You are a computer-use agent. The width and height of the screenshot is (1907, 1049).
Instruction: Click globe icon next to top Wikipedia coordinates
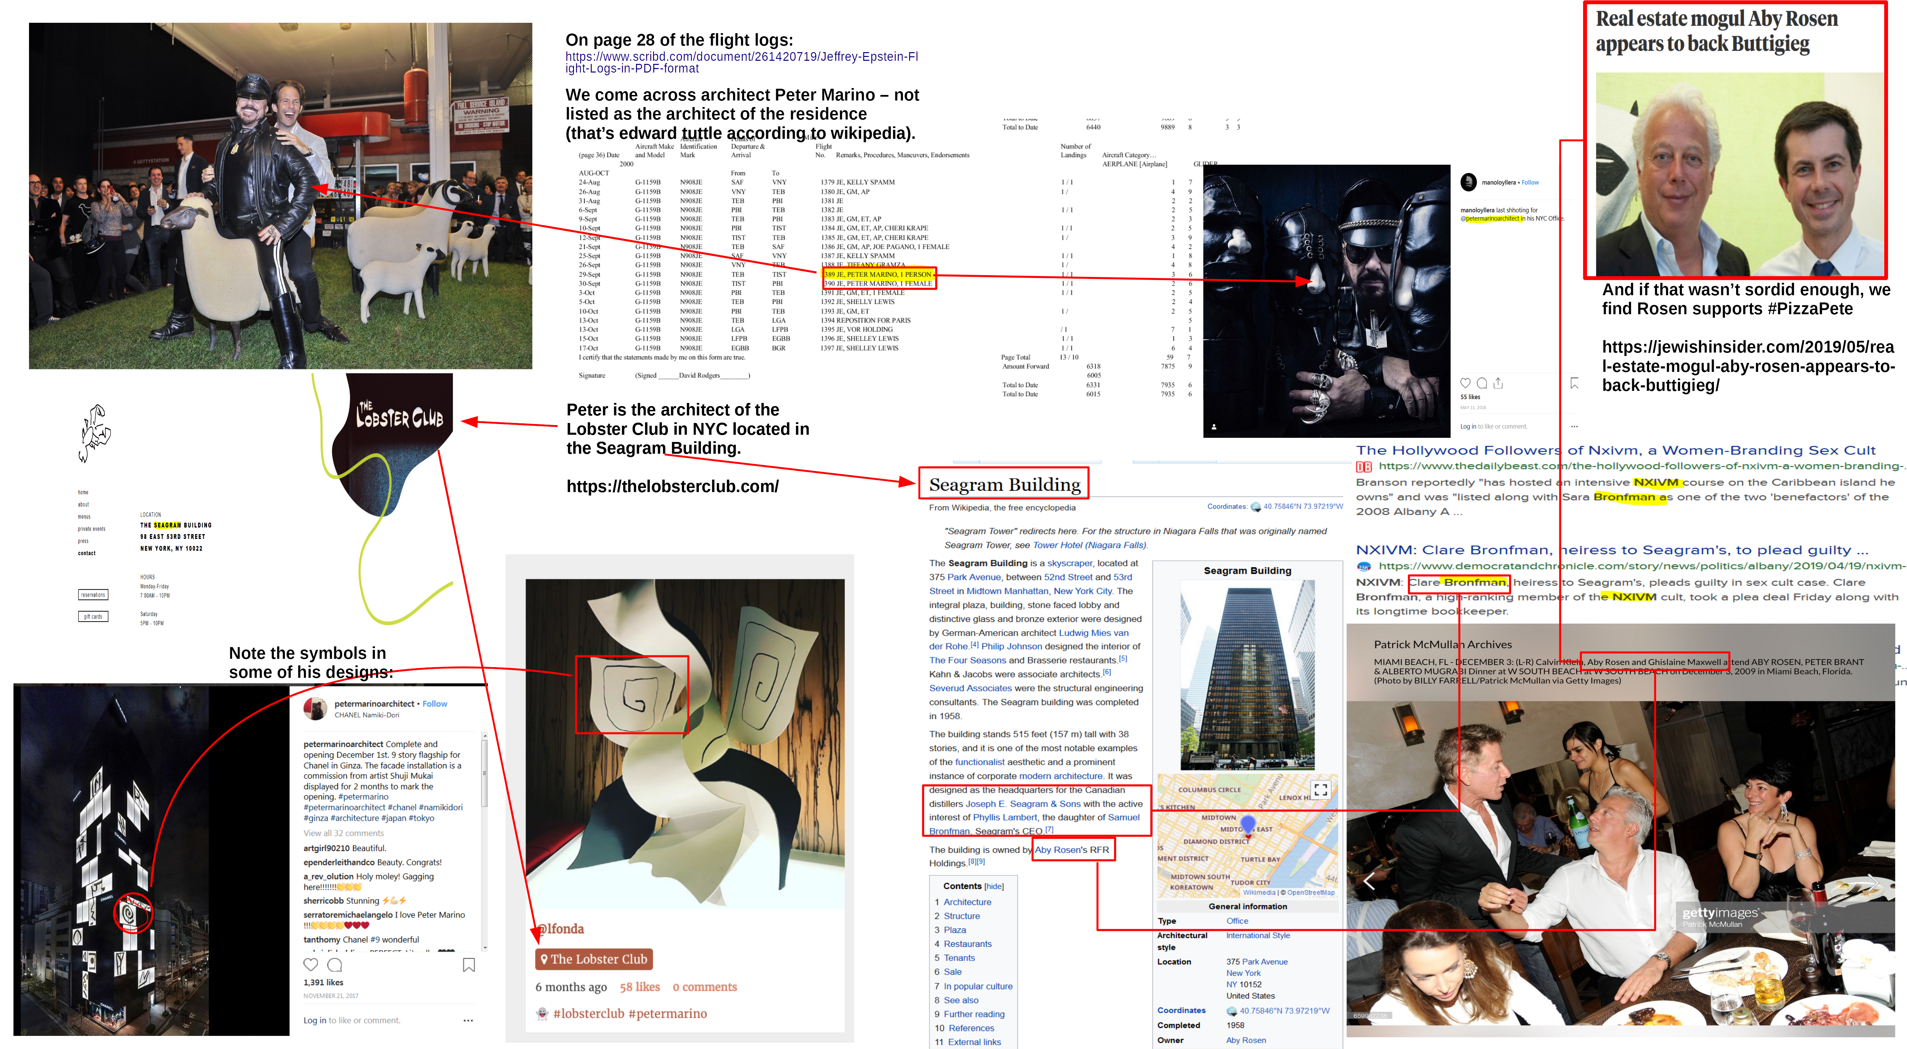click(1255, 507)
